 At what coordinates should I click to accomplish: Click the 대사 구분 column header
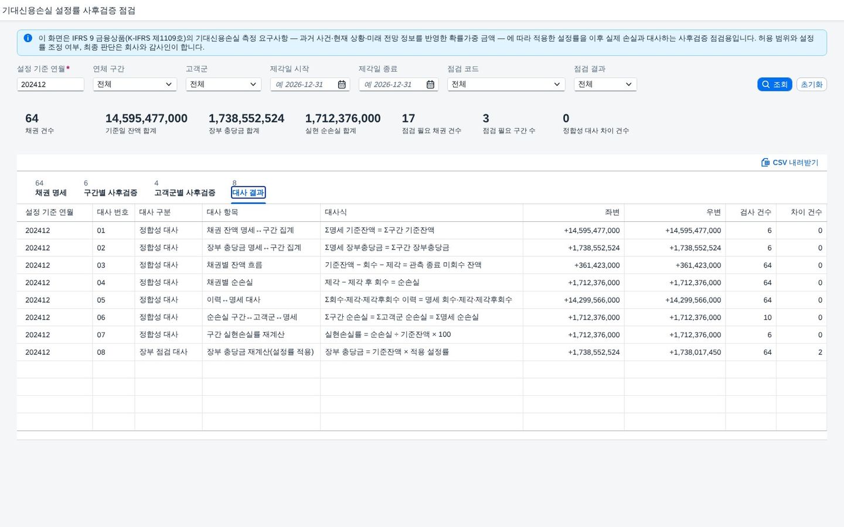tap(168, 213)
